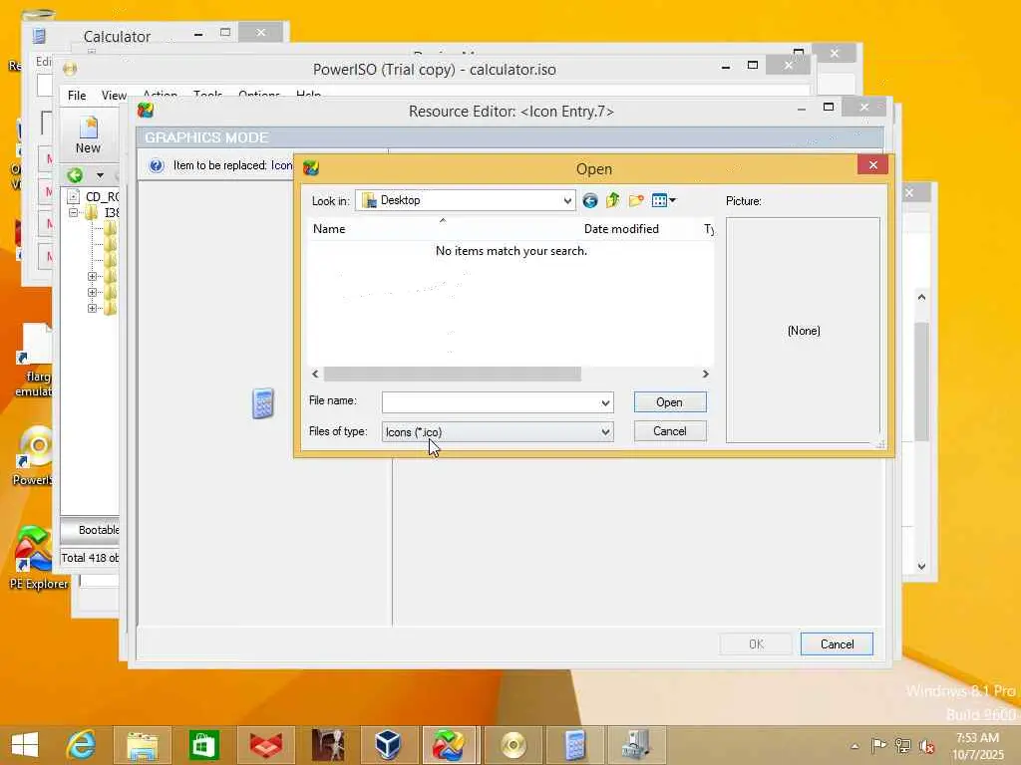The height and width of the screenshot is (765, 1021).
Task: Click the Bootable label in PowerISO status area
Action: (99, 530)
